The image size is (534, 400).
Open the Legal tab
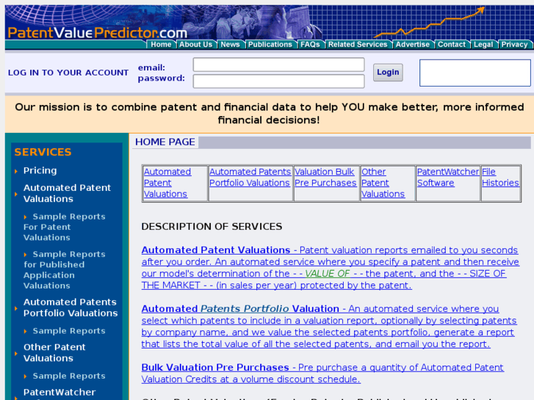tap(483, 45)
